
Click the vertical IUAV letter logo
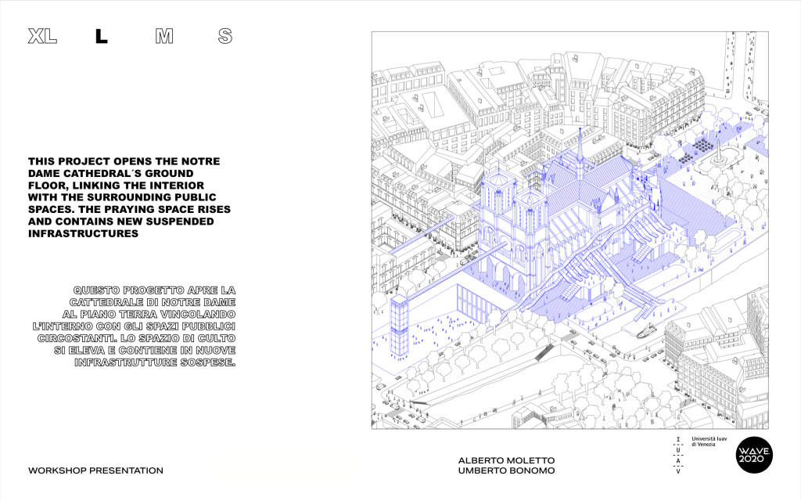(x=677, y=456)
